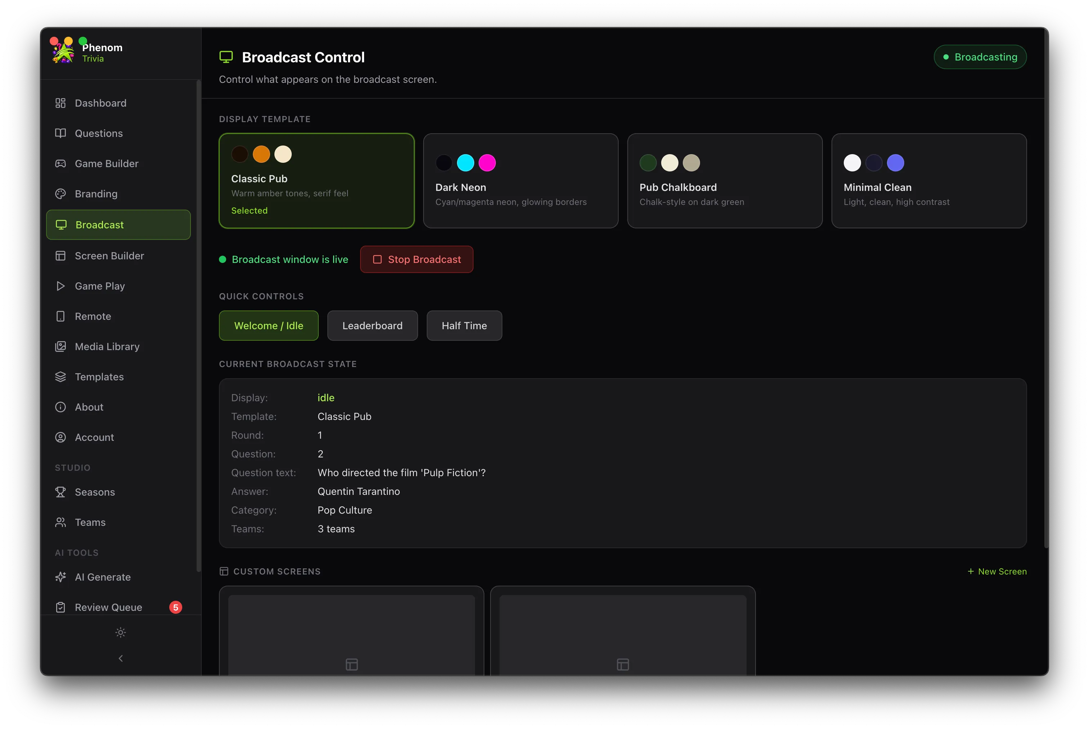
Task: Click the AI Generate sparkle icon
Action: [x=60, y=577]
